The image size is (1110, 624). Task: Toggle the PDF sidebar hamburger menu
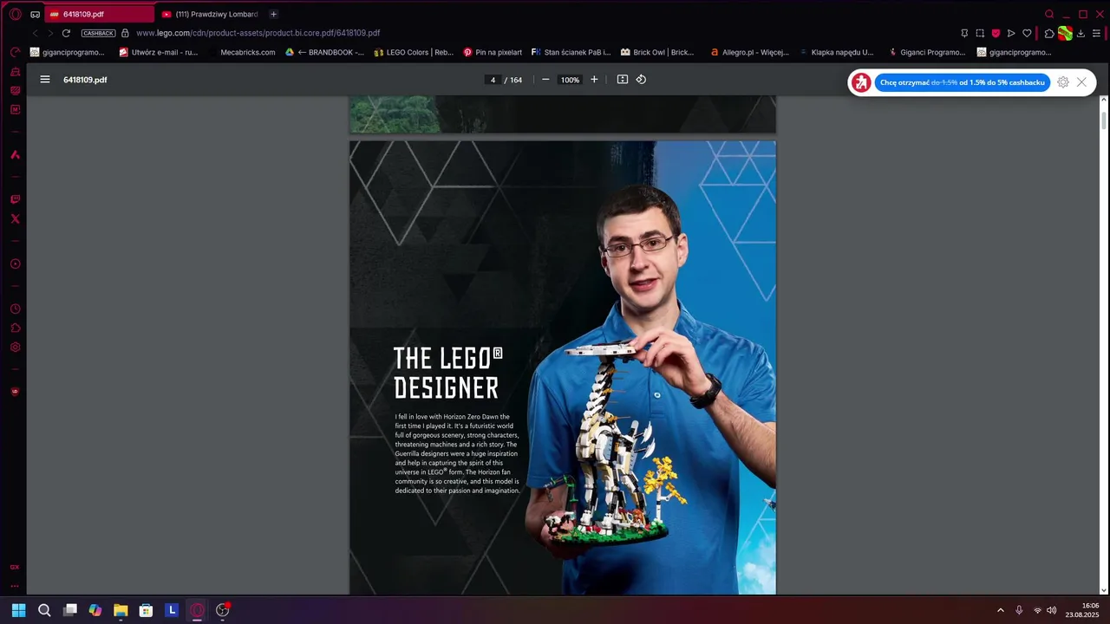[45, 80]
